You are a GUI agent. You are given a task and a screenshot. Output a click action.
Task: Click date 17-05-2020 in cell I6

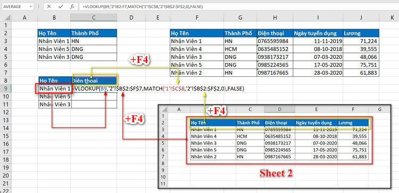point(318,65)
